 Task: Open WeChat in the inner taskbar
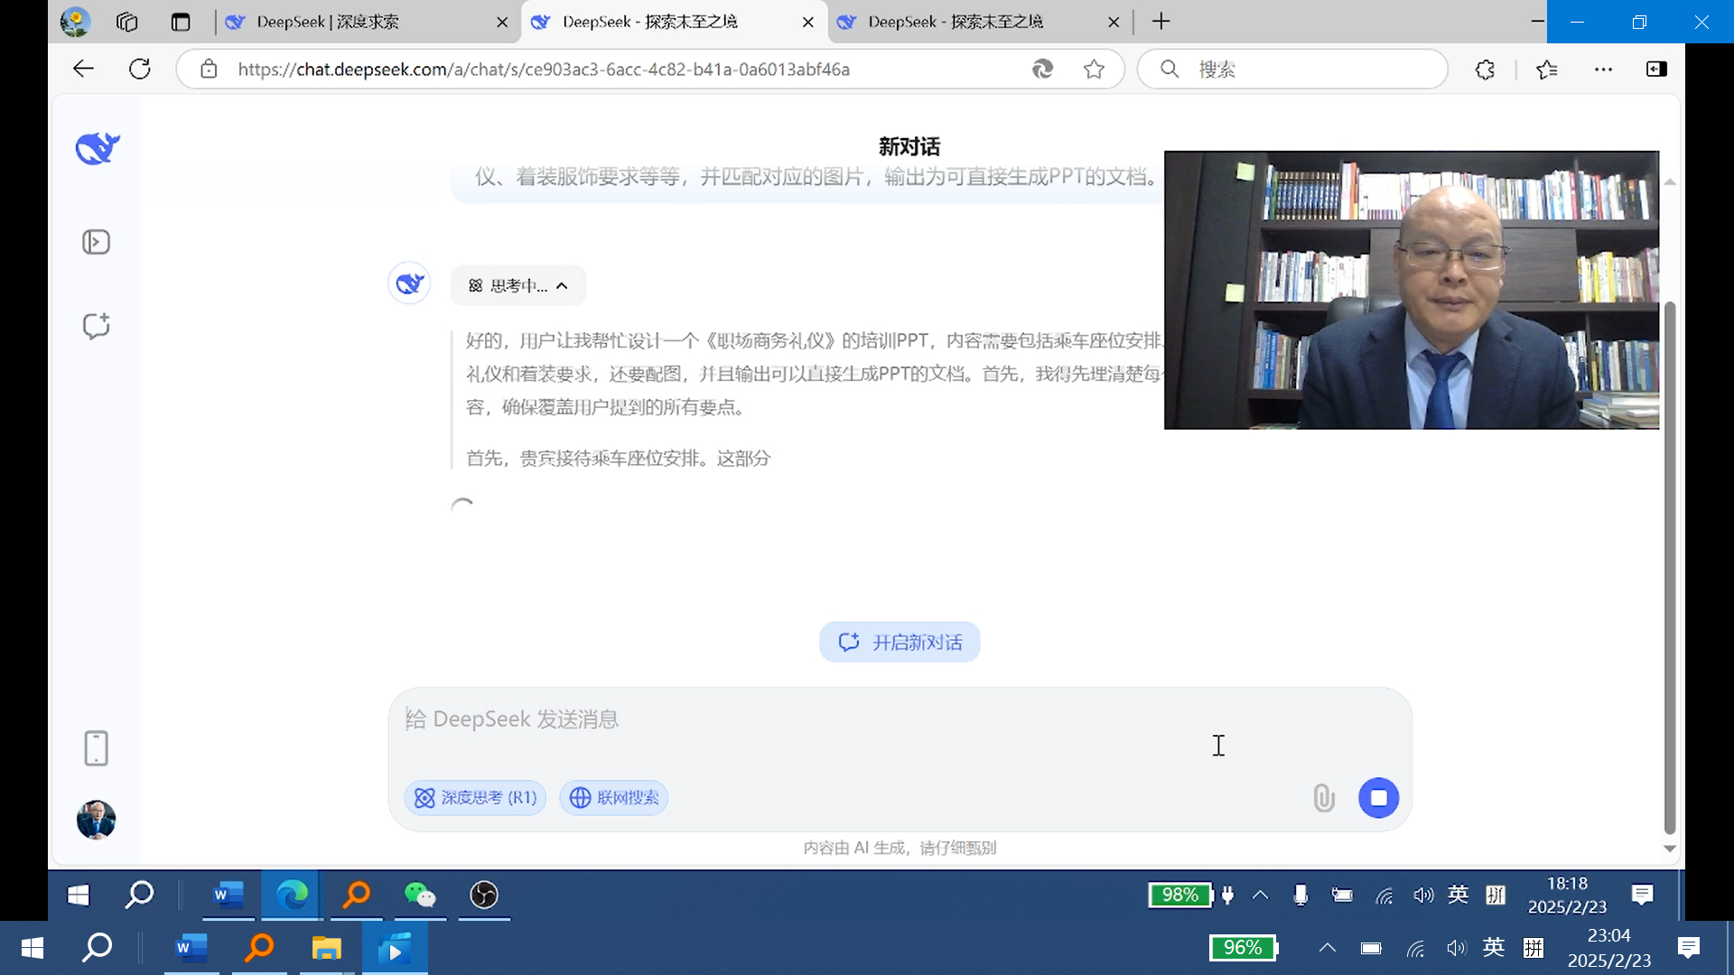click(x=420, y=896)
